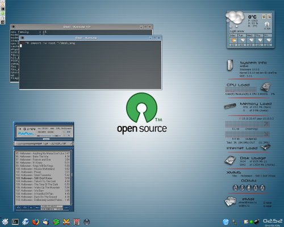Click the System Info computer tower icon

pos(230,65)
